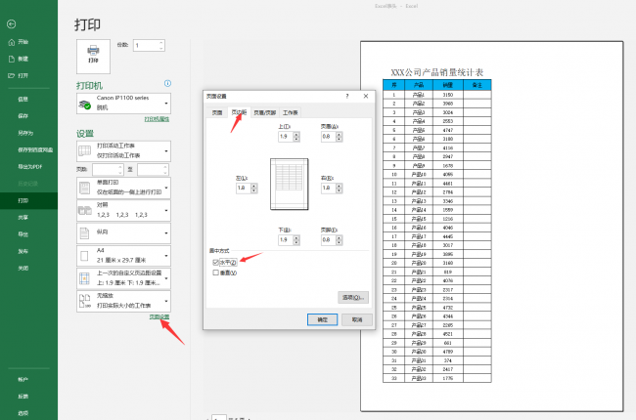
Task: Select Info (信息) in the sidebar
Action: 23,100
